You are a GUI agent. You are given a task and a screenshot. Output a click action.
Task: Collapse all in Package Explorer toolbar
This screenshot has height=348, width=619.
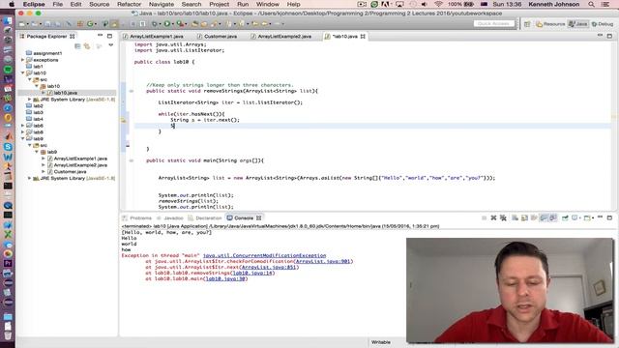pos(77,46)
